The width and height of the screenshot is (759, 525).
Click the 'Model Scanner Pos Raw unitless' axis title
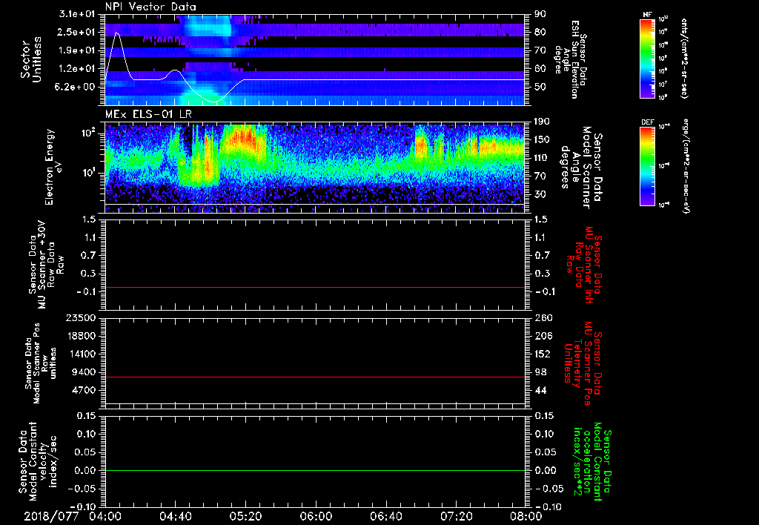pyautogui.click(x=41, y=363)
